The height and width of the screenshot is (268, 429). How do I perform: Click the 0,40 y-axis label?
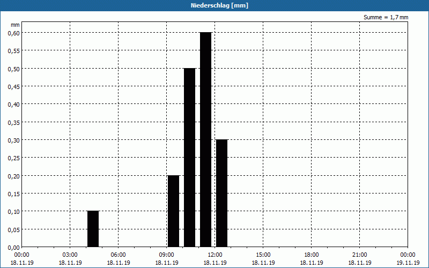(x=14, y=104)
